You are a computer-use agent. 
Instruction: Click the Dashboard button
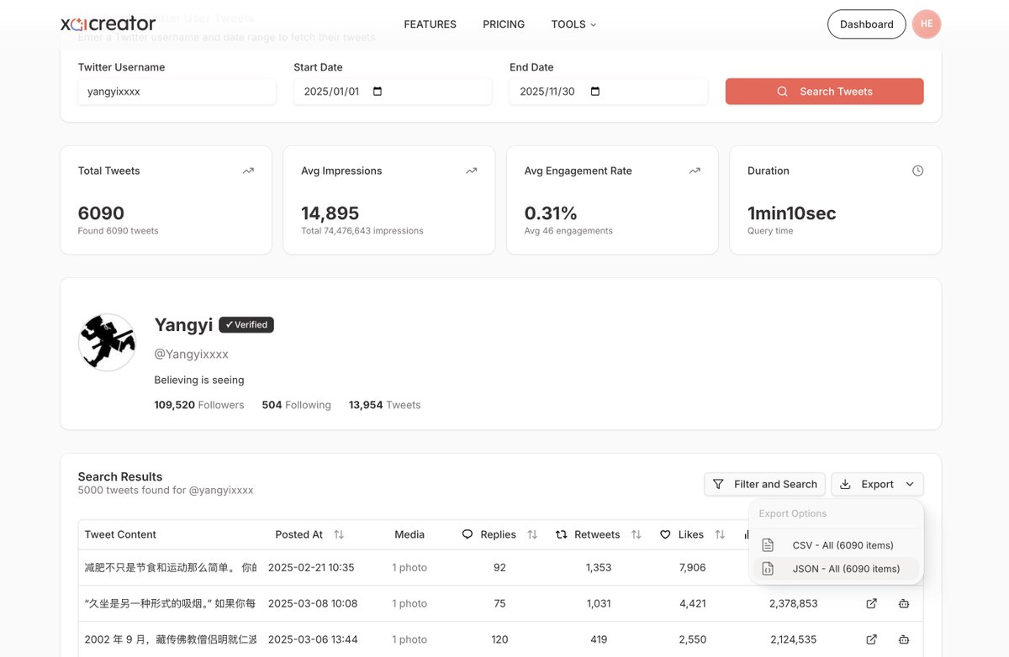(867, 24)
